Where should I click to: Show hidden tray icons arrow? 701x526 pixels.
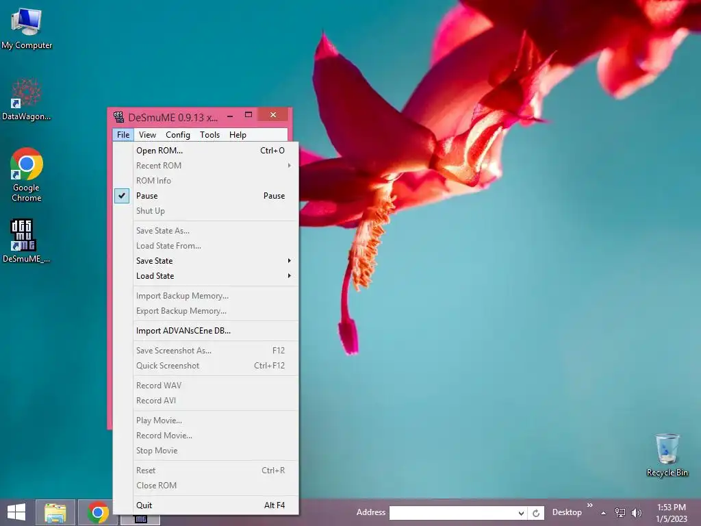click(604, 513)
